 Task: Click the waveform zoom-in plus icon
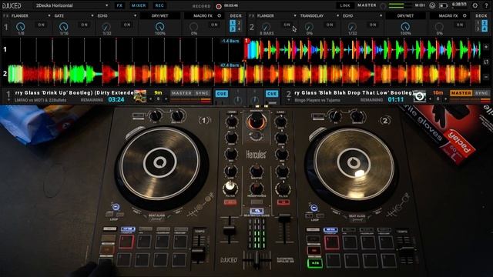(486, 46)
